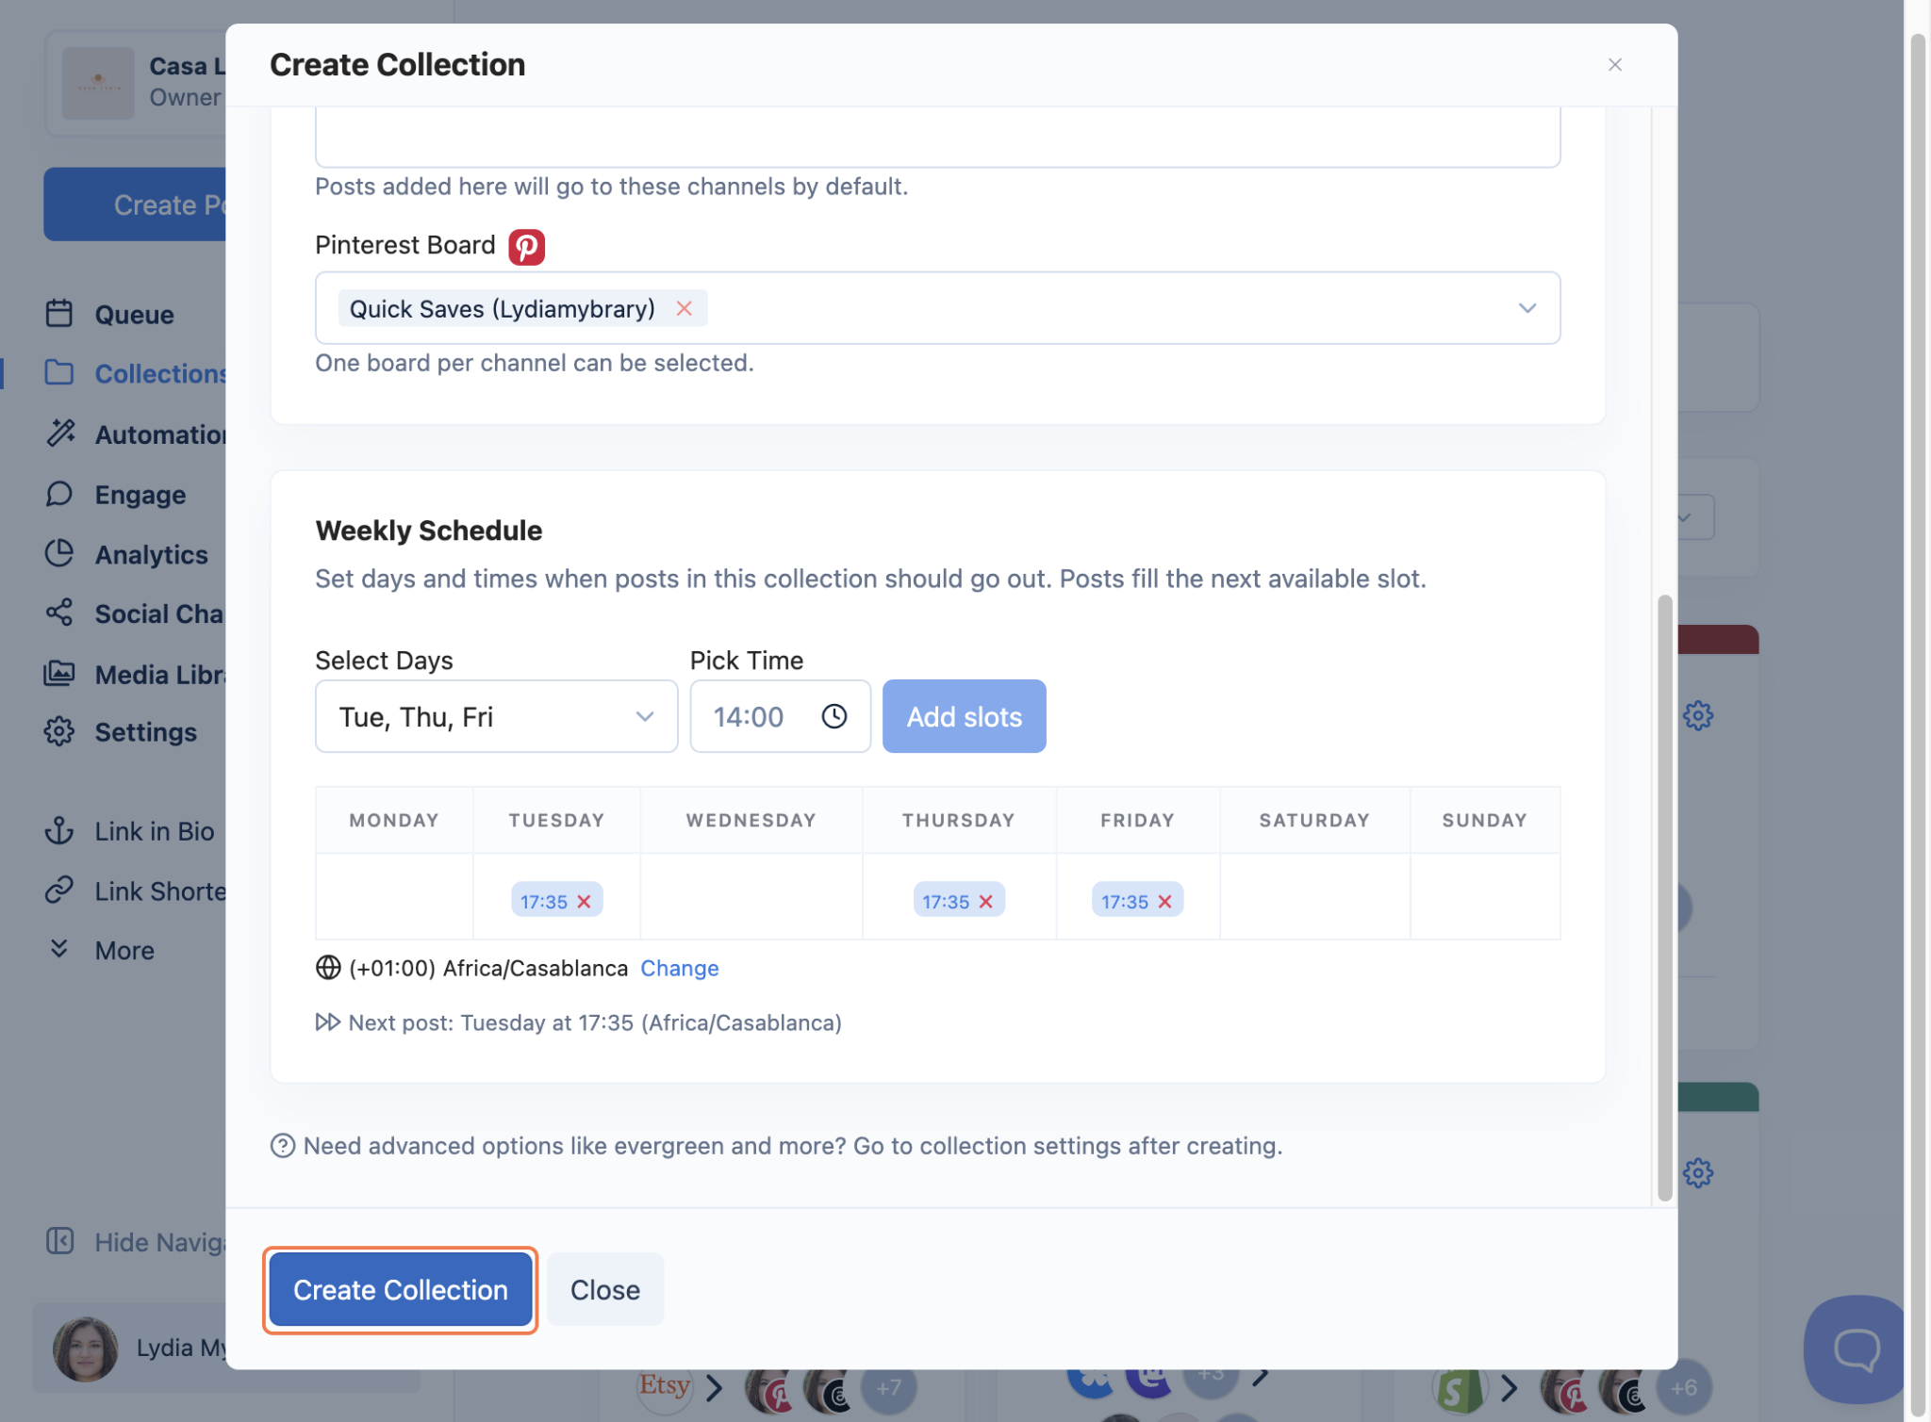Screen dimensions: 1931x1422
Task: Click the Pinterest logo icon
Action: click(526, 247)
